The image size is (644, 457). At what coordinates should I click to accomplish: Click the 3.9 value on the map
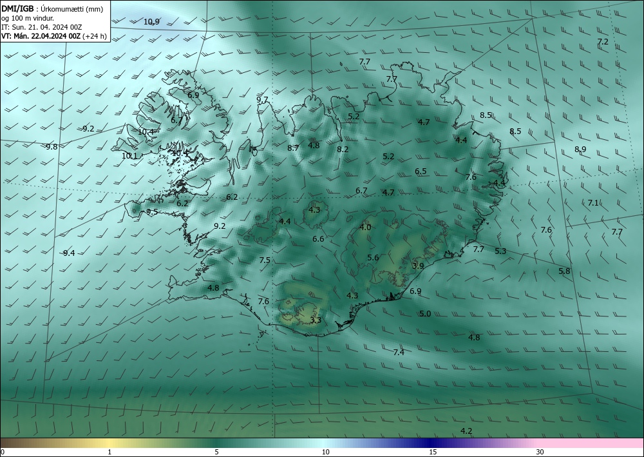[x=418, y=266]
